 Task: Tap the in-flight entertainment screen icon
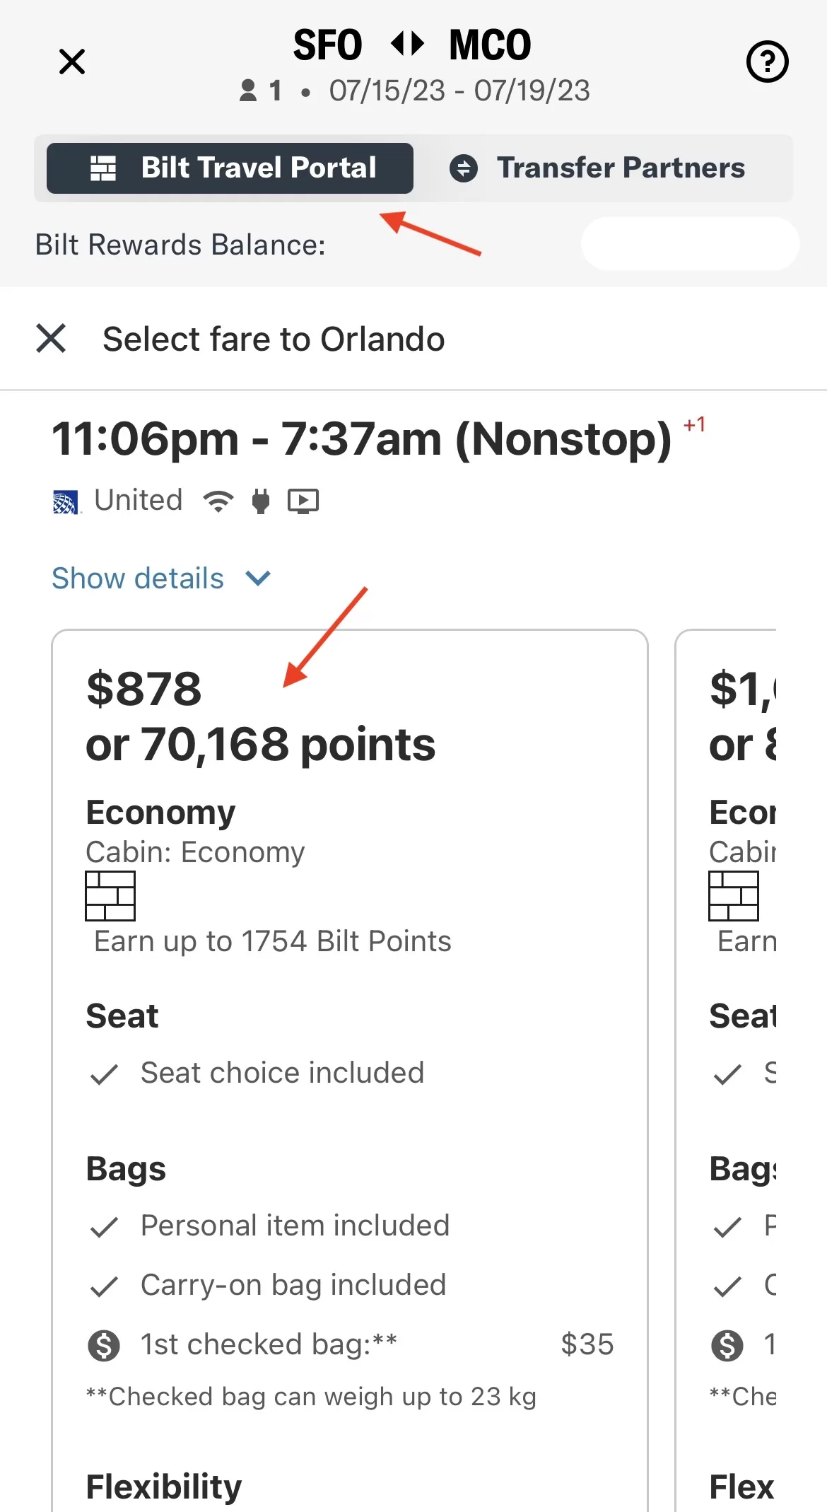point(303,501)
